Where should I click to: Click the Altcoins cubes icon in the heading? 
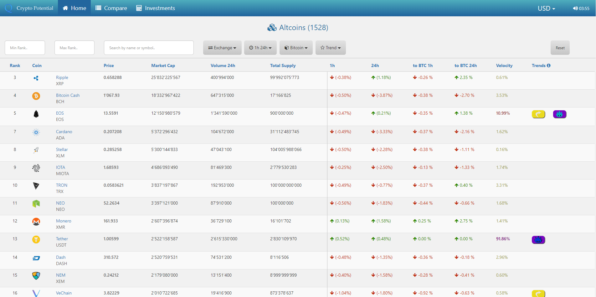point(272,28)
